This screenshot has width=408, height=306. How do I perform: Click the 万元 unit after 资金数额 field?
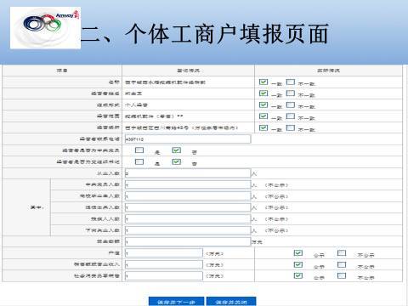(x=257, y=242)
